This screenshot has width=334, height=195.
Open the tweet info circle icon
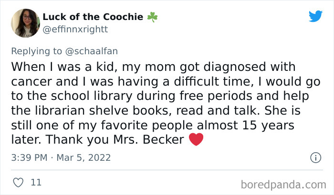coord(315,157)
